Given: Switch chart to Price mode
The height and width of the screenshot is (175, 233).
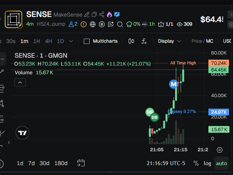Looking at the screenshot, I should tap(196, 41).
